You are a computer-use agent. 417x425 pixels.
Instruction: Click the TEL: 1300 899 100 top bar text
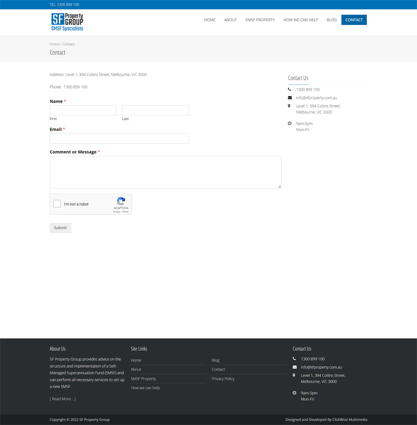coord(64,5)
